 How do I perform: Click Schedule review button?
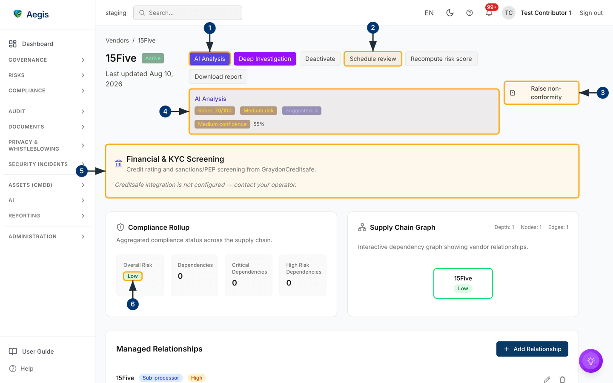[373, 59]
